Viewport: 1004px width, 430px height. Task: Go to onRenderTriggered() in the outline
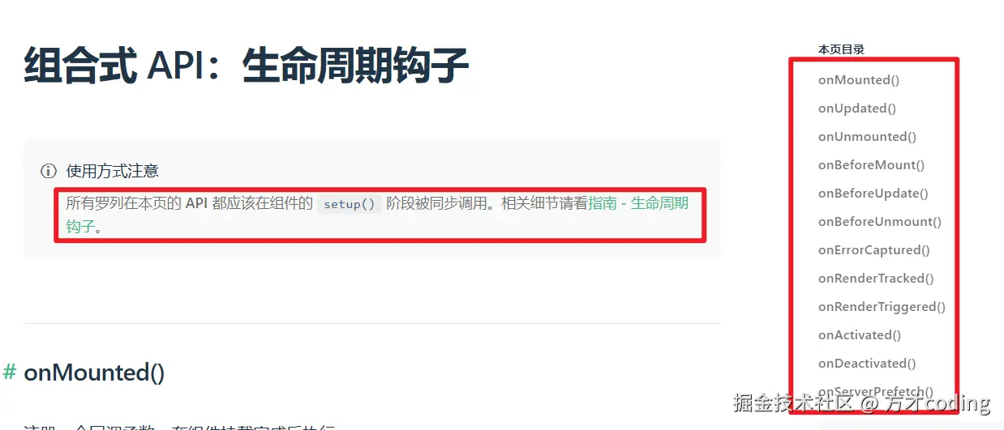882,306
